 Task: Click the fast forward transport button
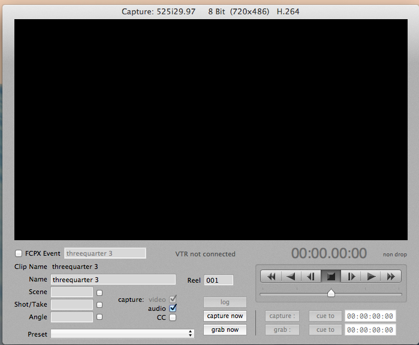391,276
